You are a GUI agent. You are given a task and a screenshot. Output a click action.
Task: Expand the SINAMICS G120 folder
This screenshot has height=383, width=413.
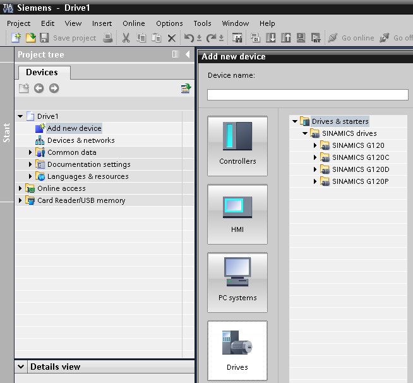pos(315,145)
